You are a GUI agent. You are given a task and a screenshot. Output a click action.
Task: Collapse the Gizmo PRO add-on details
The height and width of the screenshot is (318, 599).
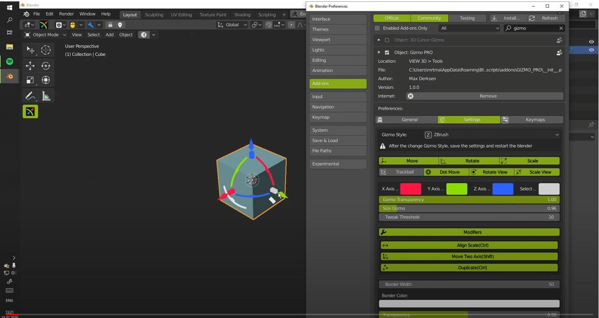(379, 52)
